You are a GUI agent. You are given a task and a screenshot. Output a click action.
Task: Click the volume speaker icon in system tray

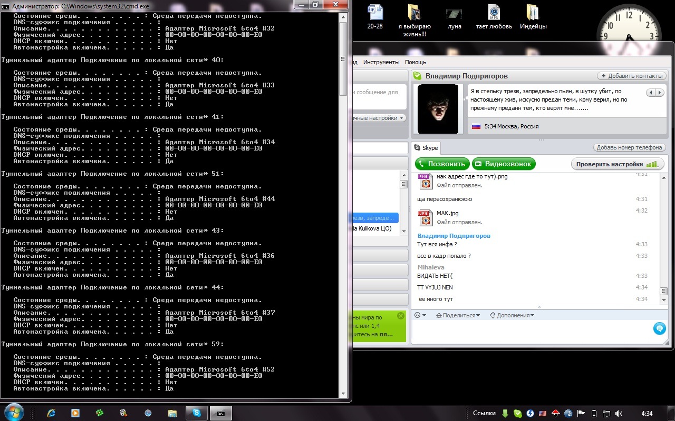click(x=619, y=413)
